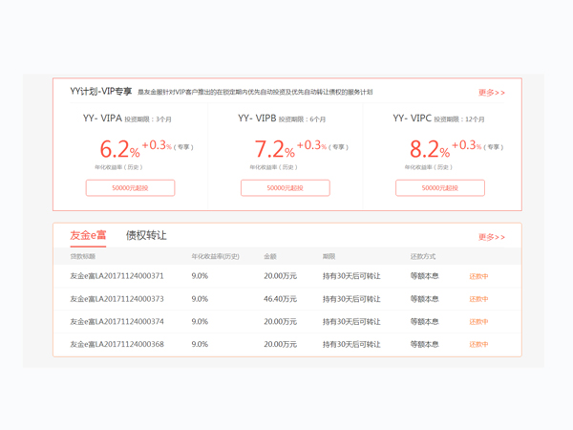
Task: Select the YY-VIPA plan title
Action: 102,118
